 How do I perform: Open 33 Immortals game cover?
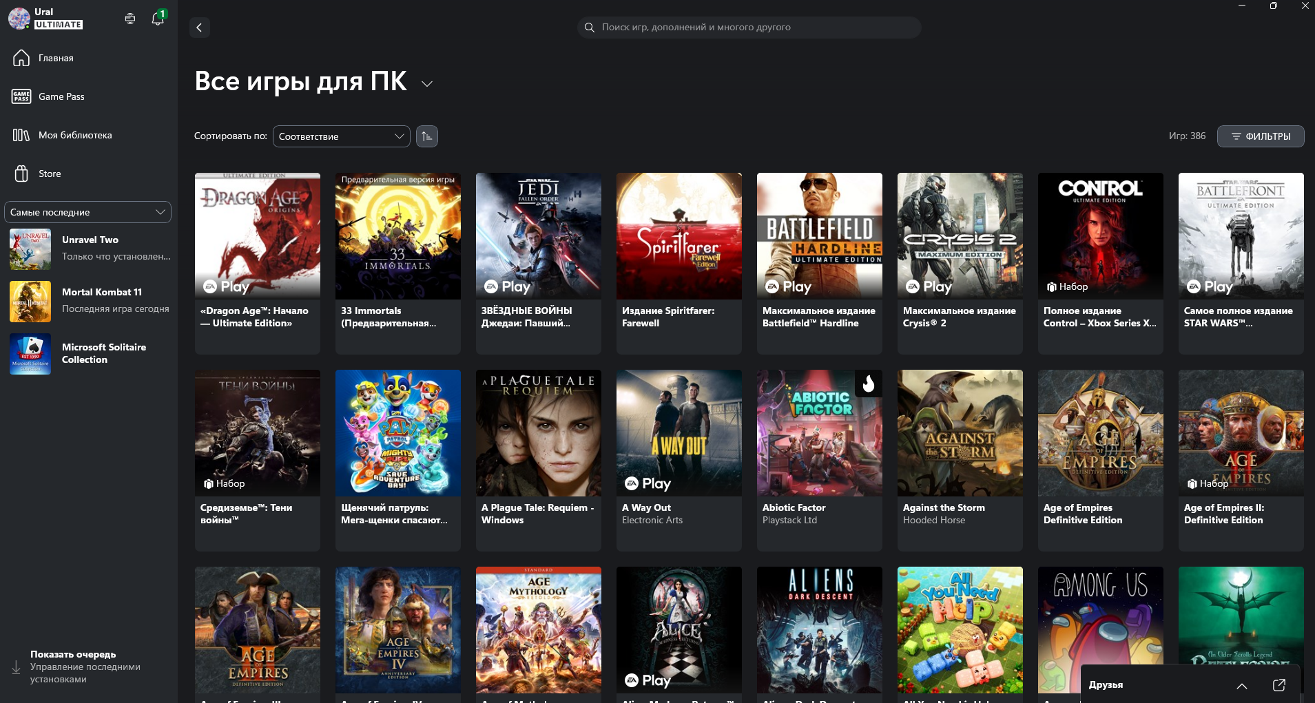coord(398,236)
